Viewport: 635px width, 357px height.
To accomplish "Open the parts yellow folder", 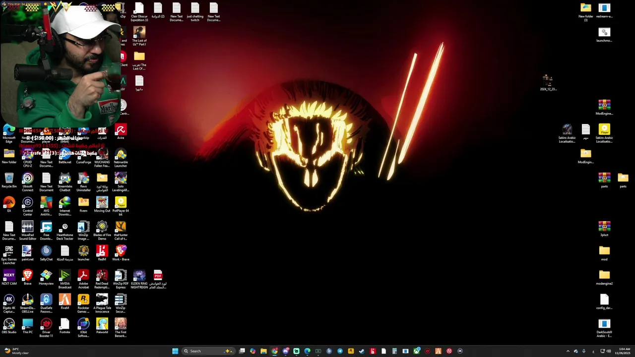I will pos(623,180).
